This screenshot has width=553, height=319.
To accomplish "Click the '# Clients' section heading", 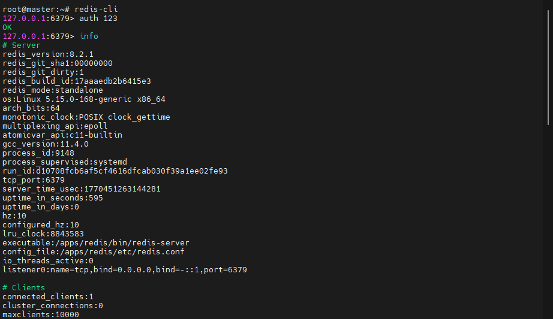I will 24,287.
